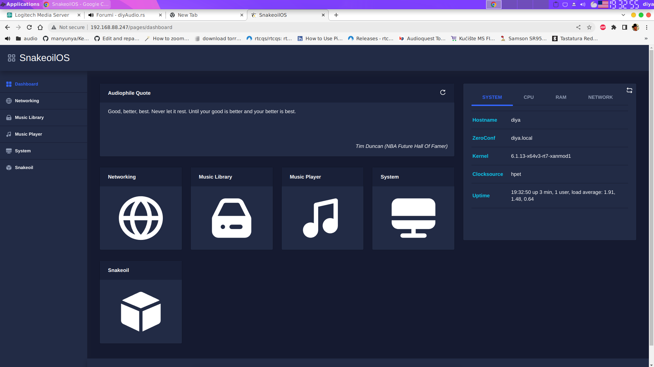654x367 pixels.
Task: Switch to the RAM tab
Action: click(x=561, y=97)
